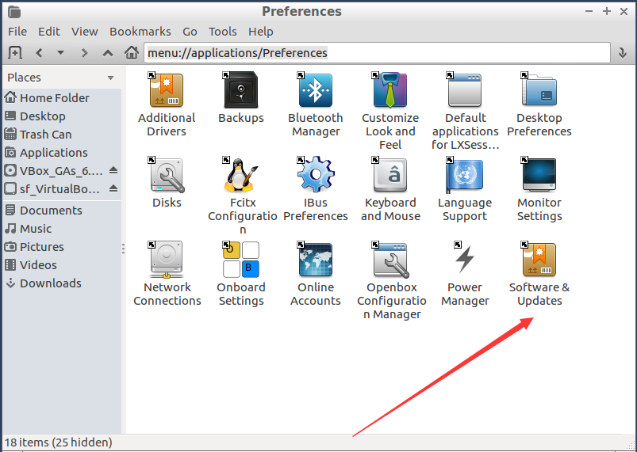
Task: Launch the Disks utility
Action: (167, 175)
